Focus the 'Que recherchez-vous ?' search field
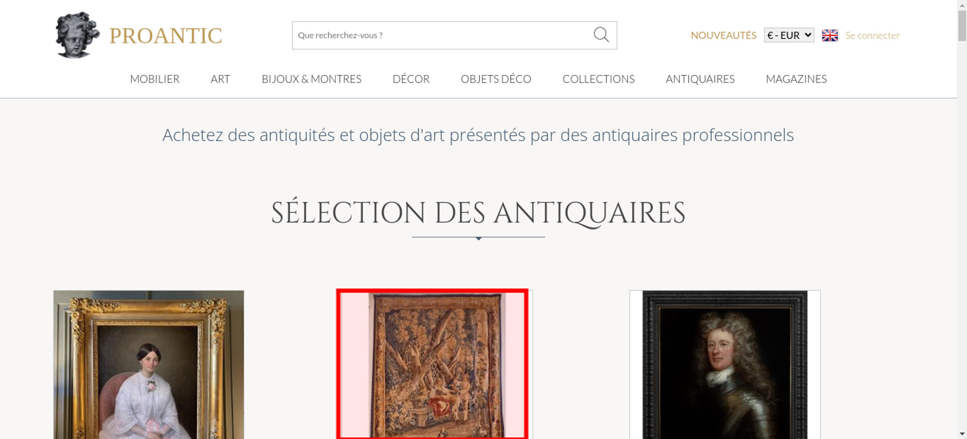The image size is (967, 439). 440,35
